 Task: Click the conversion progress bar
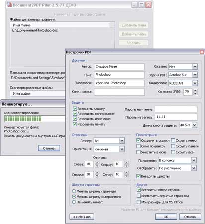click(x=34, y=119)
